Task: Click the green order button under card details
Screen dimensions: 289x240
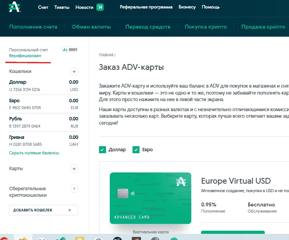Action: click(x=233, y=232)
